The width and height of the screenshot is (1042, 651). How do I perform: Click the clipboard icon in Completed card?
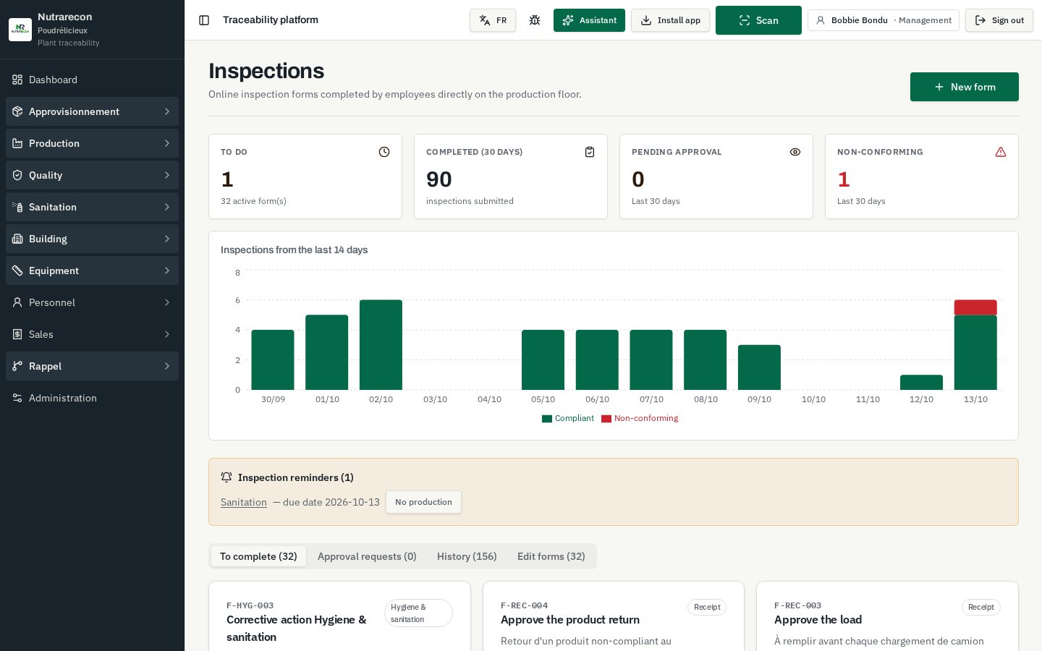pos(590,152)
